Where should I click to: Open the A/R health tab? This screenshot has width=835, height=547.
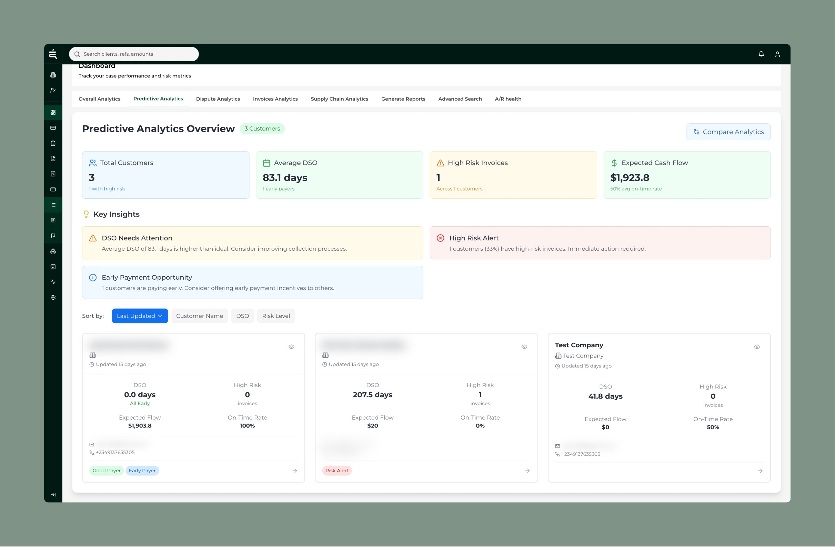508,99
